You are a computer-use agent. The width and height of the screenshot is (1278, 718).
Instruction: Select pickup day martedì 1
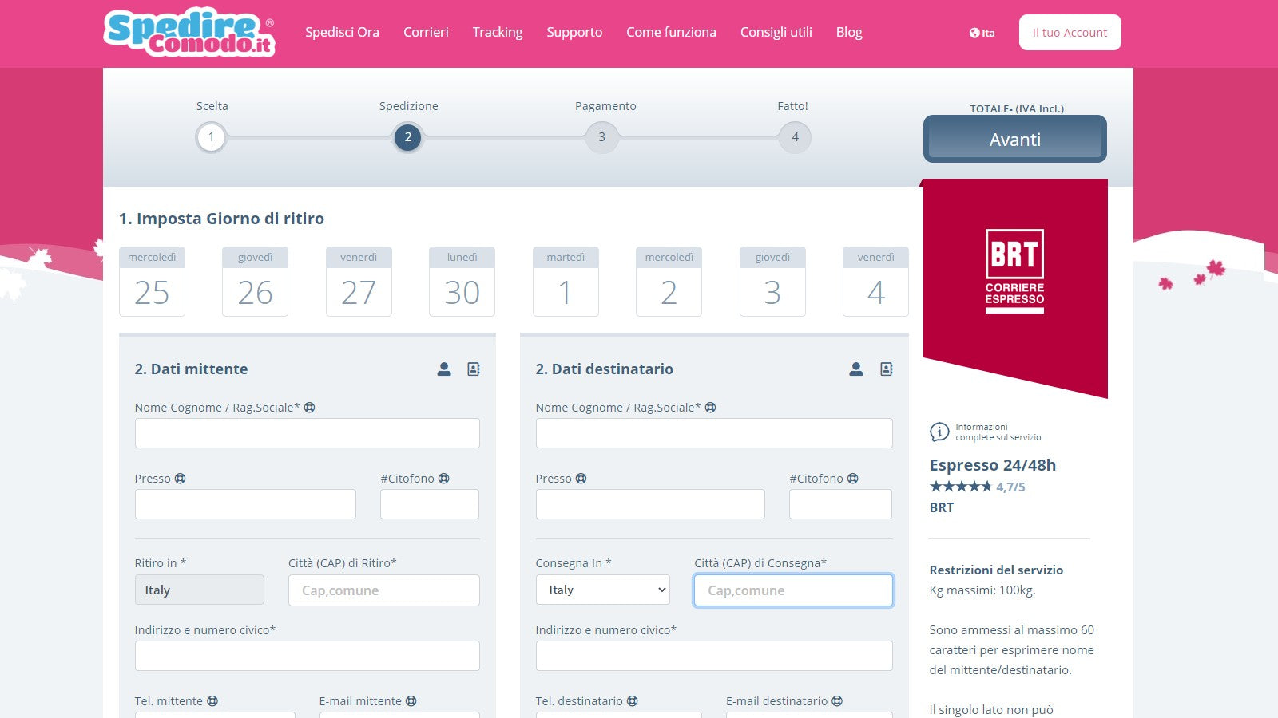566,282
